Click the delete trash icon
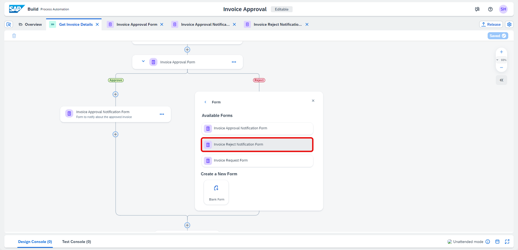Image resolution: width=518 pixels, height=250 pixels. pos(14,36)
